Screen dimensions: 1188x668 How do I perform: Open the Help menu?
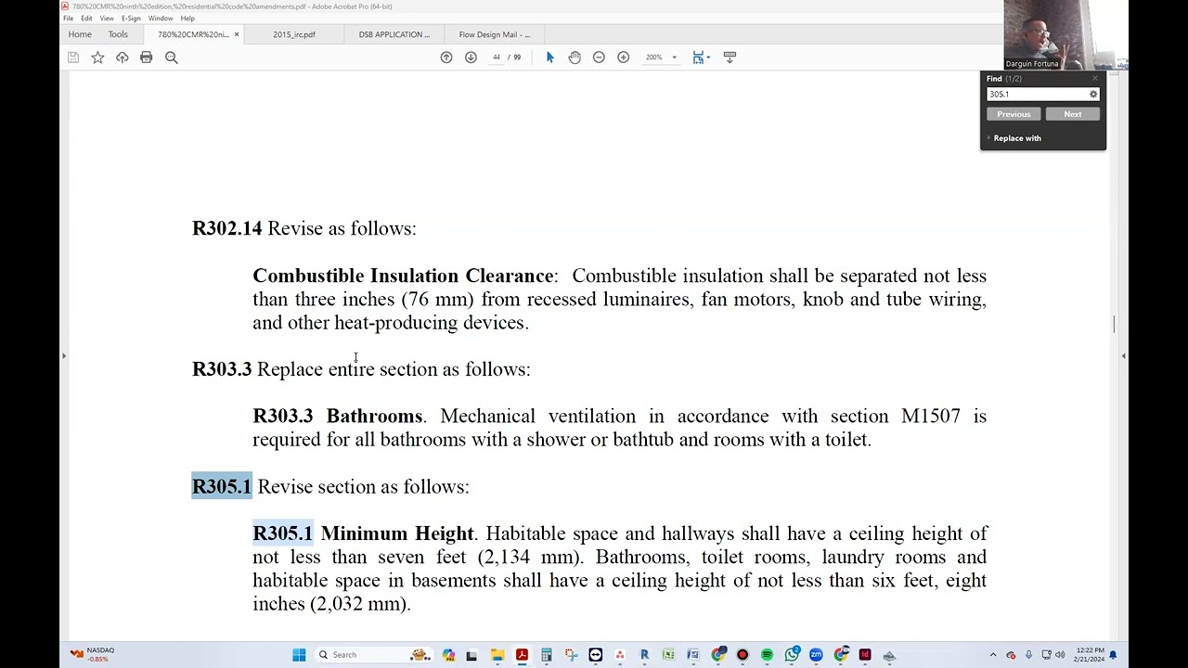click(x=187, y=19)
